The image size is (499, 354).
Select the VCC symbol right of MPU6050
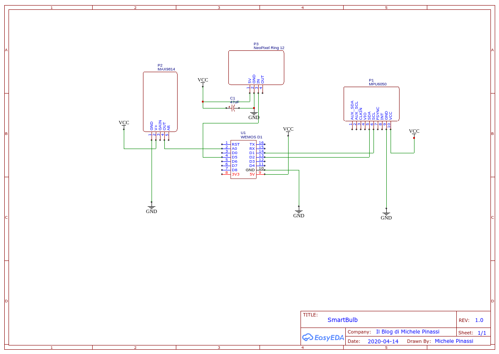pos(414,133)
